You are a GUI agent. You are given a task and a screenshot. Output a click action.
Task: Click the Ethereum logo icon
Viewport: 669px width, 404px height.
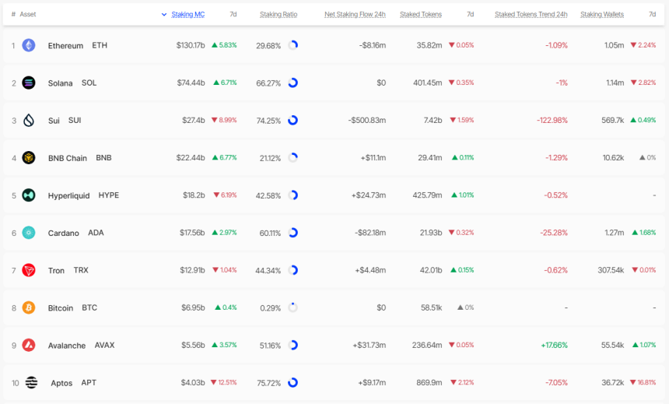pos(29,46)
